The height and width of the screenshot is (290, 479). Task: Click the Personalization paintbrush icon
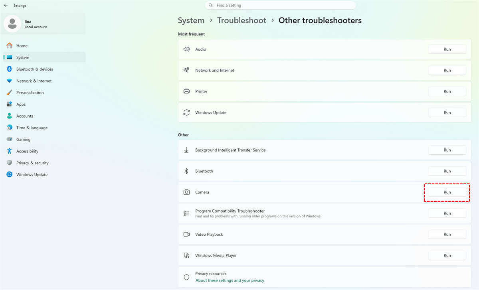[9, 93]
